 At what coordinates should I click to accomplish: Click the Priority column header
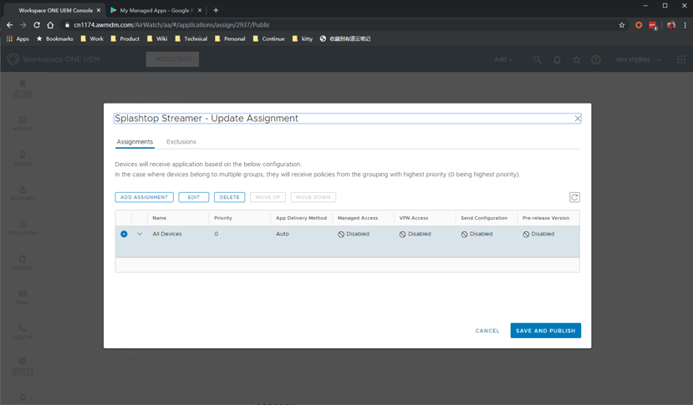pos(223,218)
